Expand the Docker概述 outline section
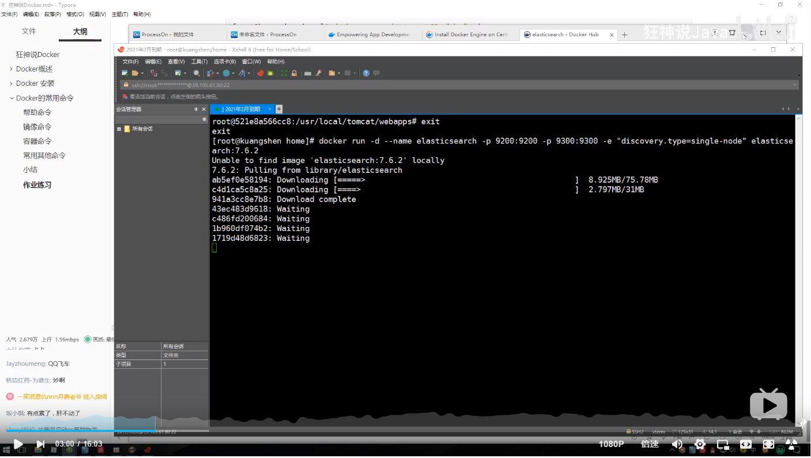The height and width of the screenshot is (458, 811). [11, 69]
